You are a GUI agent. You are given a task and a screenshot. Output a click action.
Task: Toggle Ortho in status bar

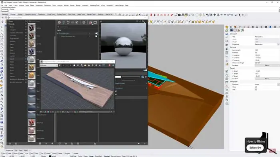(x=80, y=156)
